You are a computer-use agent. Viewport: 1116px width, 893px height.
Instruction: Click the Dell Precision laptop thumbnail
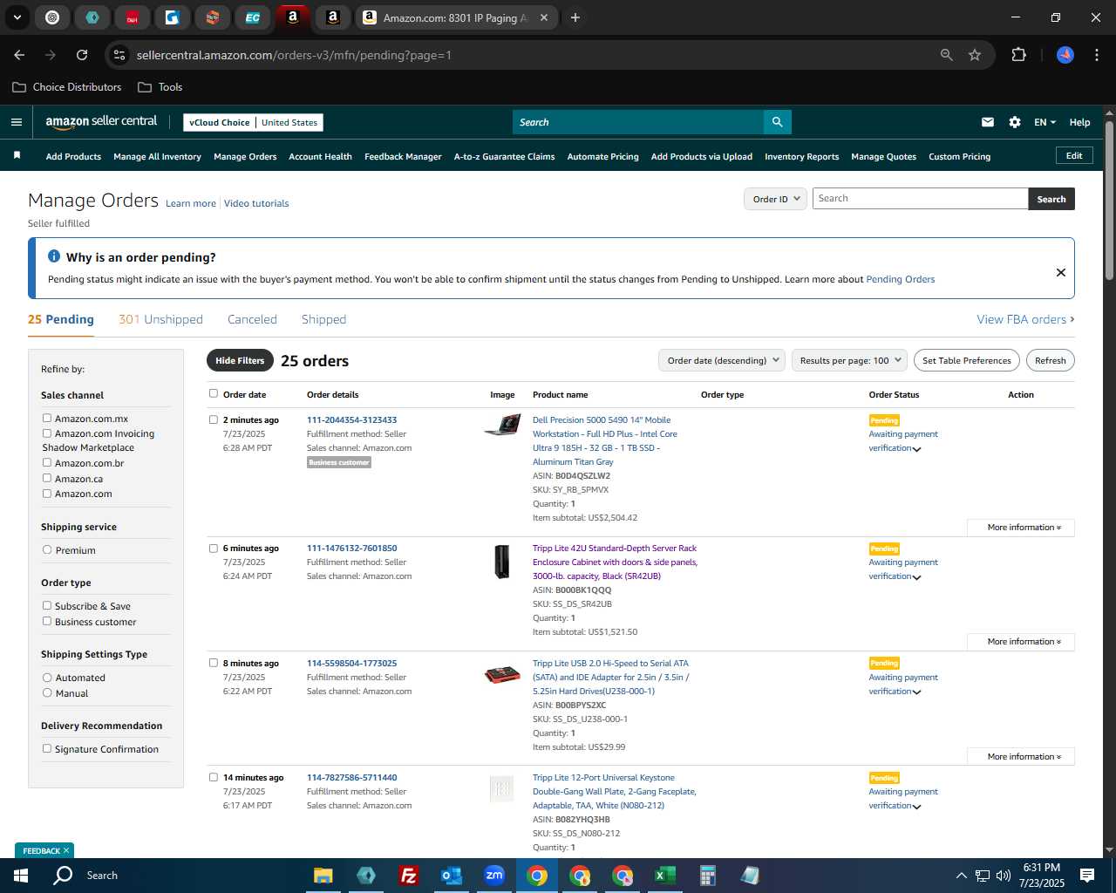tap(502, 425)
